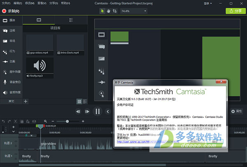Screen dimensions: 247x167
Task: Select the gsp-video.mp4 thumbnail
Action: [x=40, y=45]
